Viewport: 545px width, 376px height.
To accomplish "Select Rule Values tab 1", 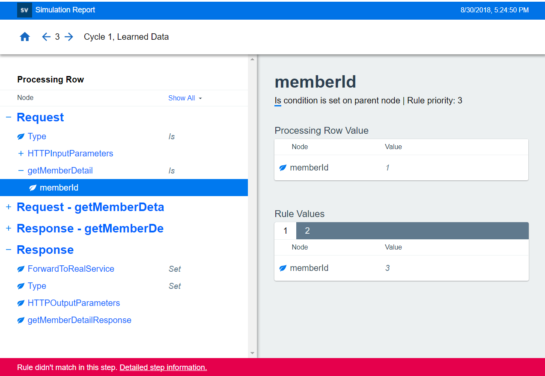I will pyautogui.click(x=285, y=231).
